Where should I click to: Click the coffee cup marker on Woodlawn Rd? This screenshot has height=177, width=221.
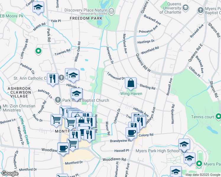[63, 149]
